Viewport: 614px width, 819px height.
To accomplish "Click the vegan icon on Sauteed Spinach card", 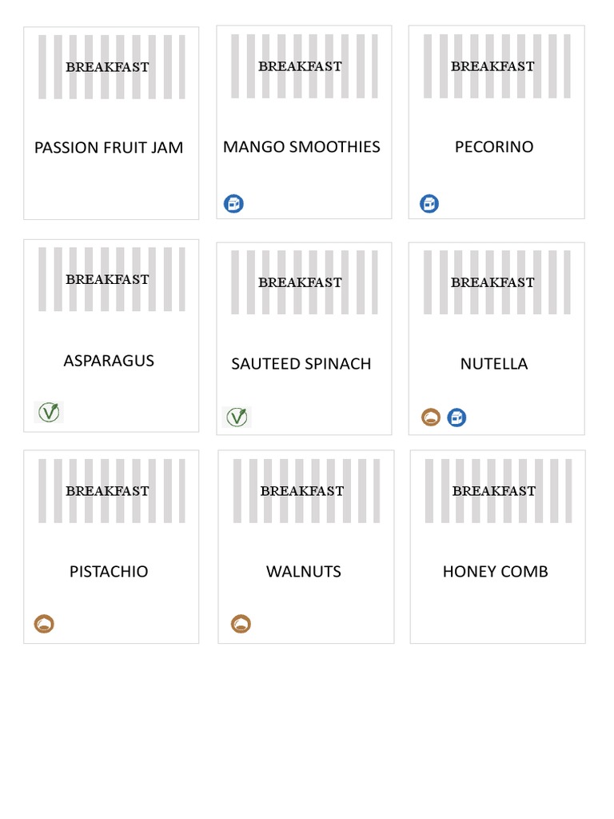I will coord(237,417).
